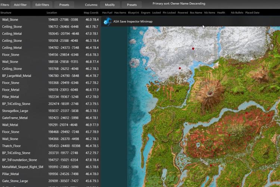Select Floor_Stone row with coords 45.7 78.9

[50, 132]
